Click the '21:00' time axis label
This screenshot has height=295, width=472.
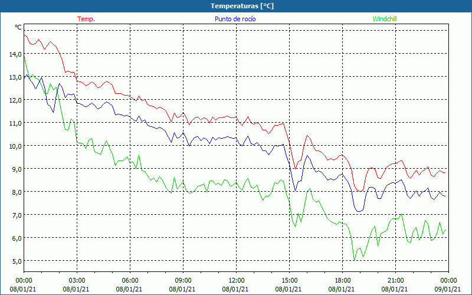point(395,281)
